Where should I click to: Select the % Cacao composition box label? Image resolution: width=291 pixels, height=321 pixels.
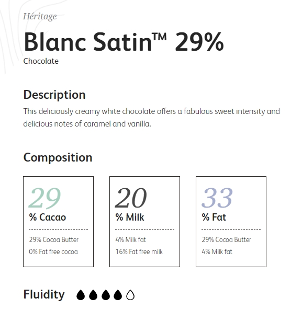pyautogui.click(x=48, y=217)
